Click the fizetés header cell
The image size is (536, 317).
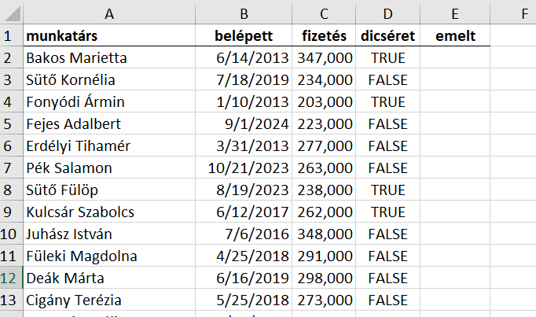click(324, 35)
